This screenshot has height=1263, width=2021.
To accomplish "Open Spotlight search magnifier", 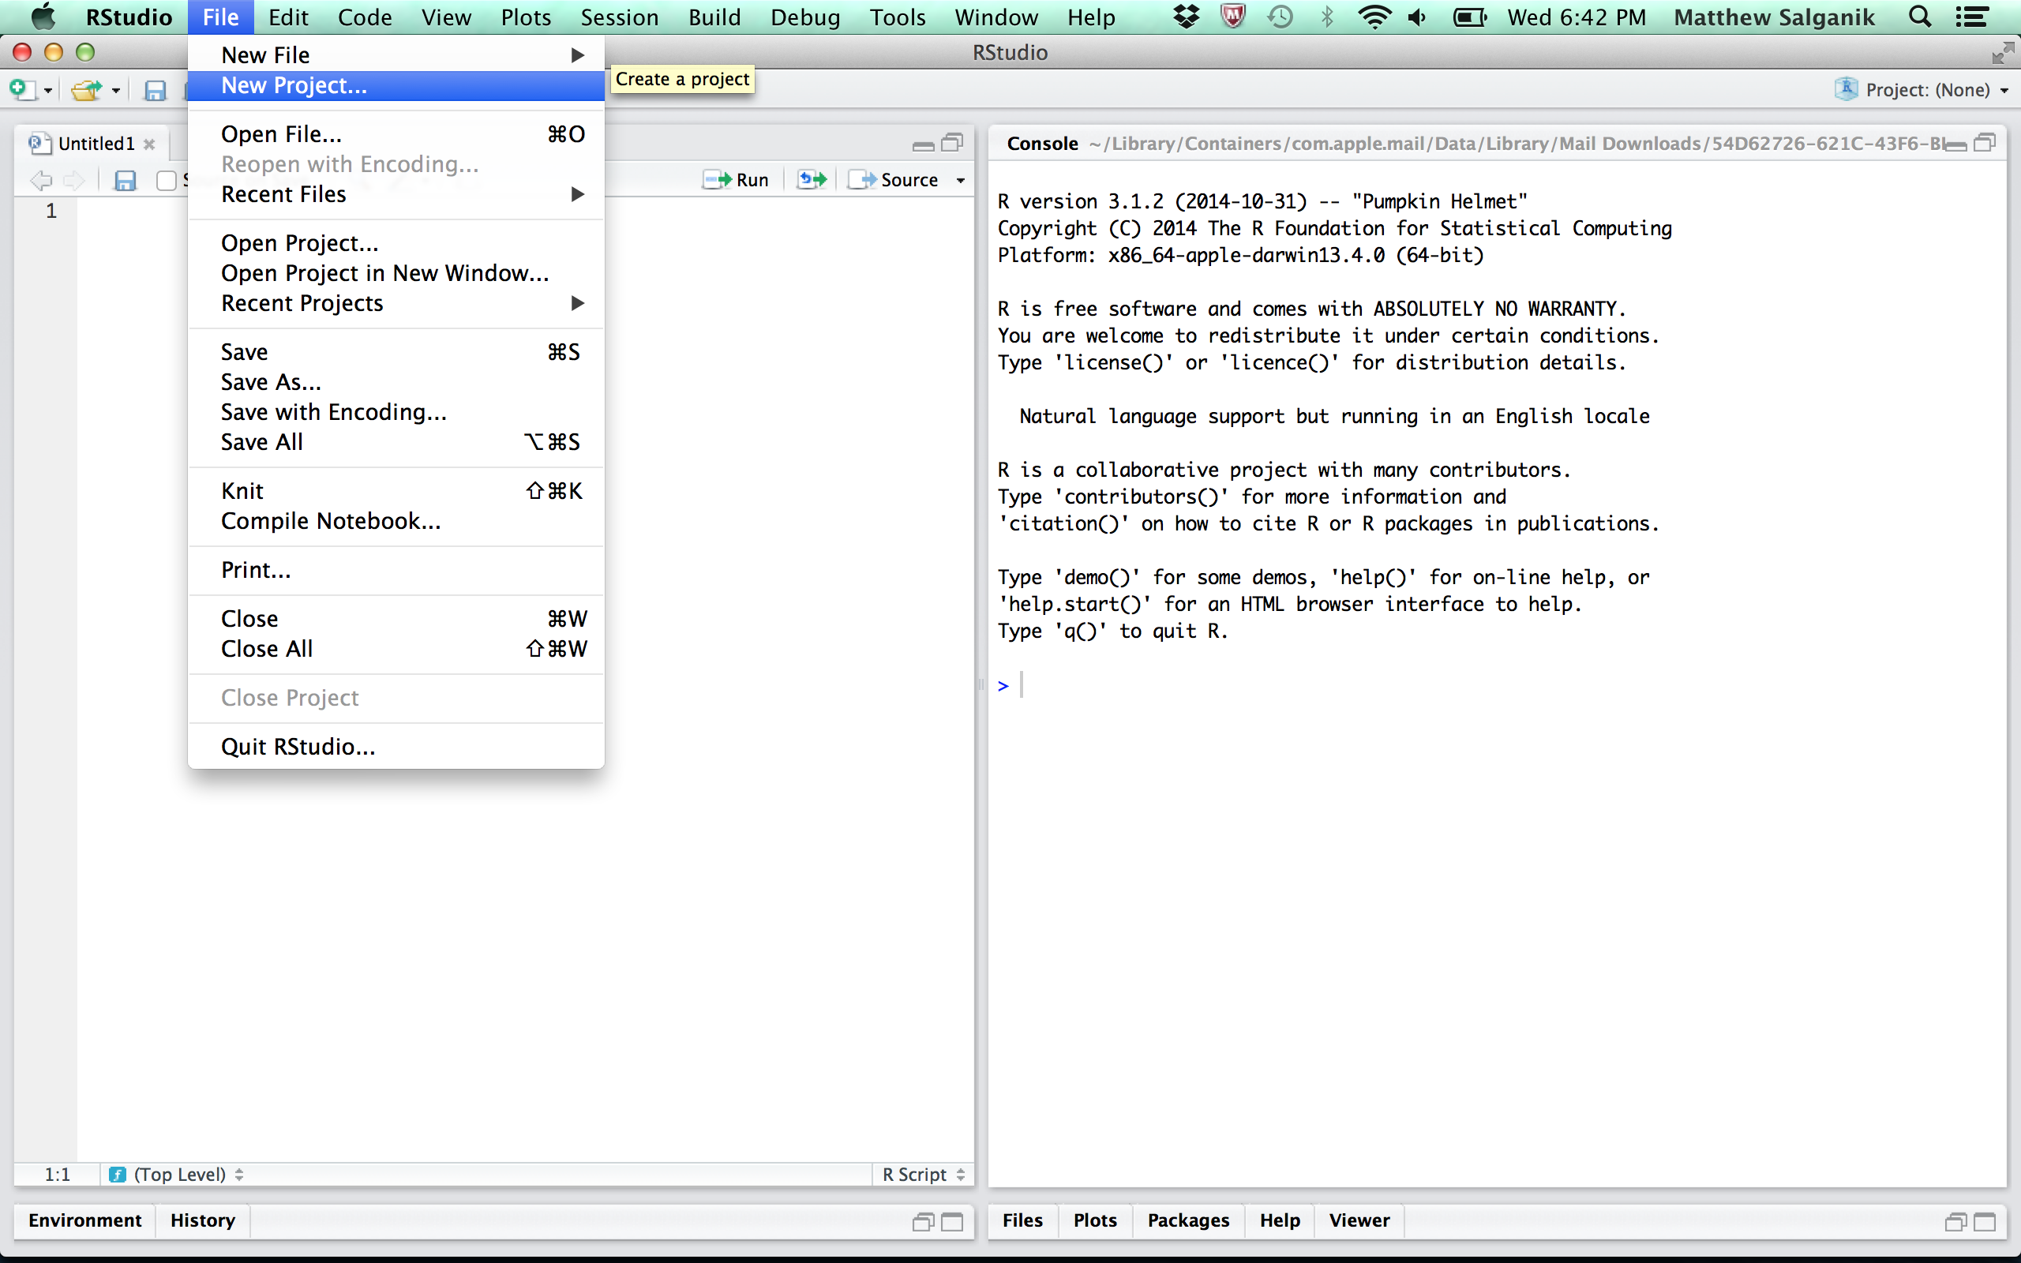I will pyautogui.click(x=1920, y=17).
